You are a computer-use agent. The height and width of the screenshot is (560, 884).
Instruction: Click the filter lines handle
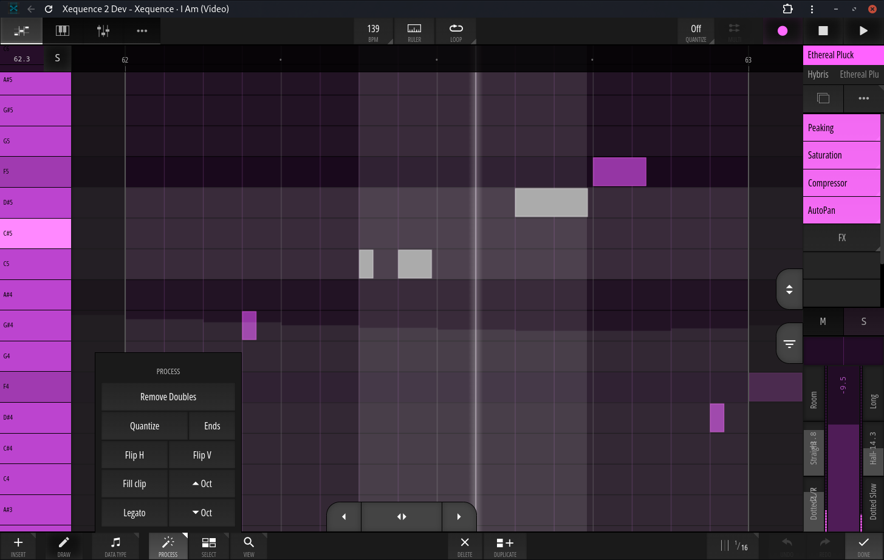[x=789, y=344]
